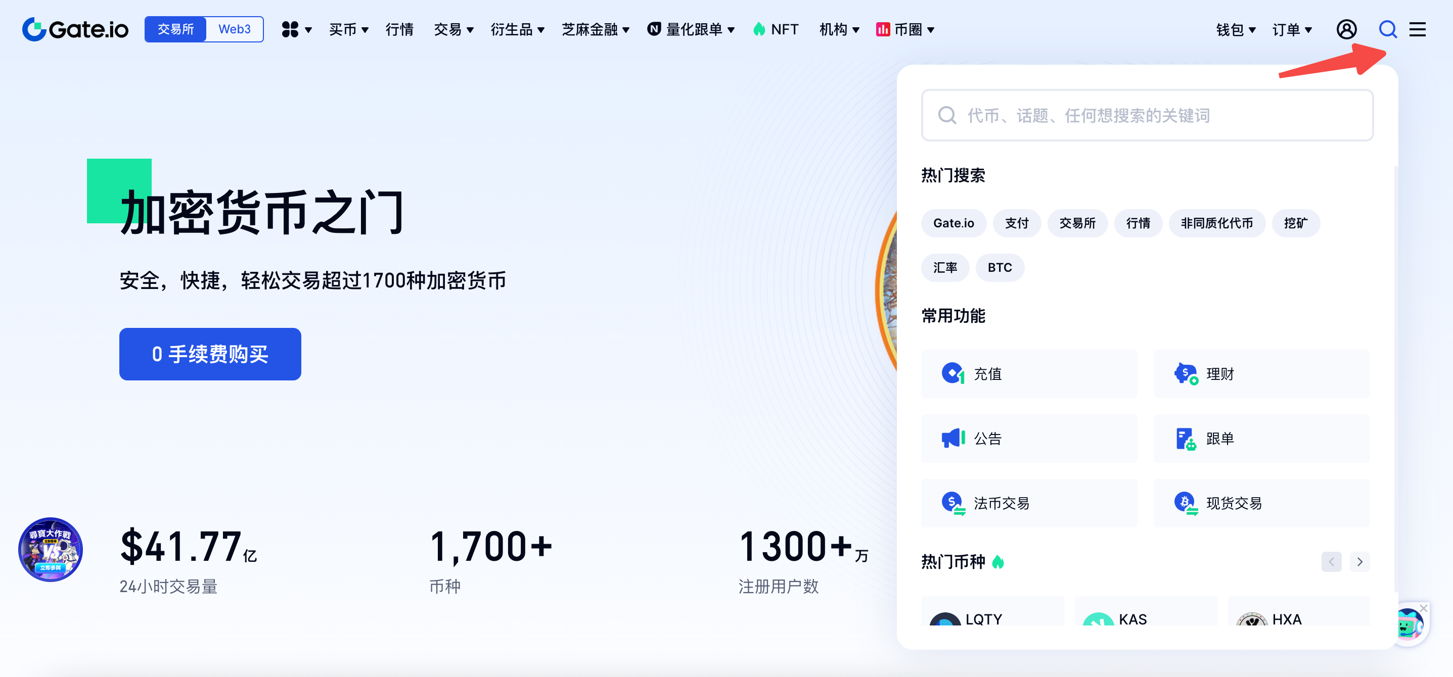Focus the keyword search input field
The width and height of the screenshot is (1453, 677).
coord(1147,115)
